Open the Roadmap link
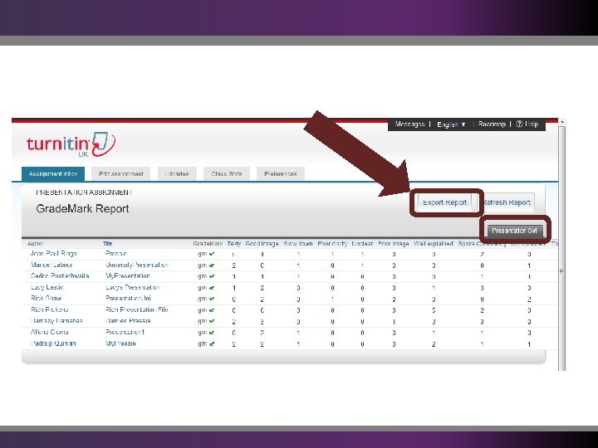 (x=492, y=124)
